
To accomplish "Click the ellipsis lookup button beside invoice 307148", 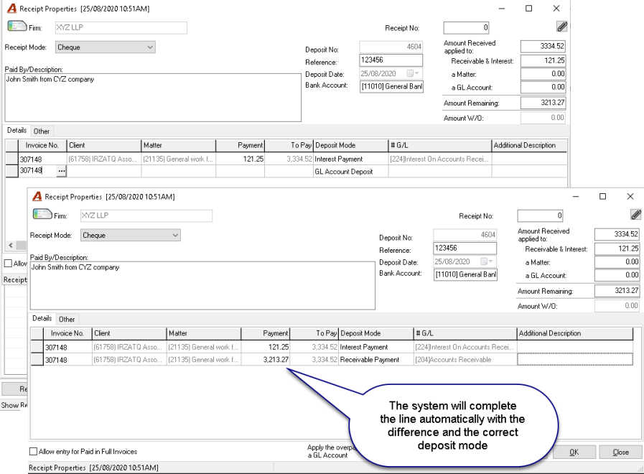I will coord(61,171).
